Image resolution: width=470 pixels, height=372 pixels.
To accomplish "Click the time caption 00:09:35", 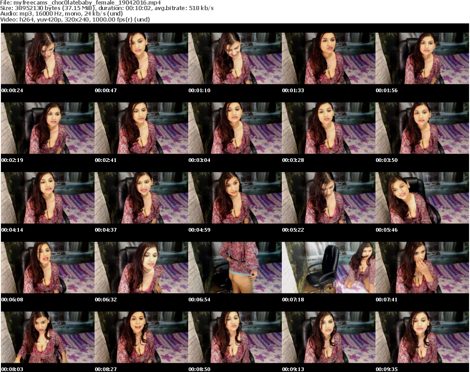I will coord(386,369).
